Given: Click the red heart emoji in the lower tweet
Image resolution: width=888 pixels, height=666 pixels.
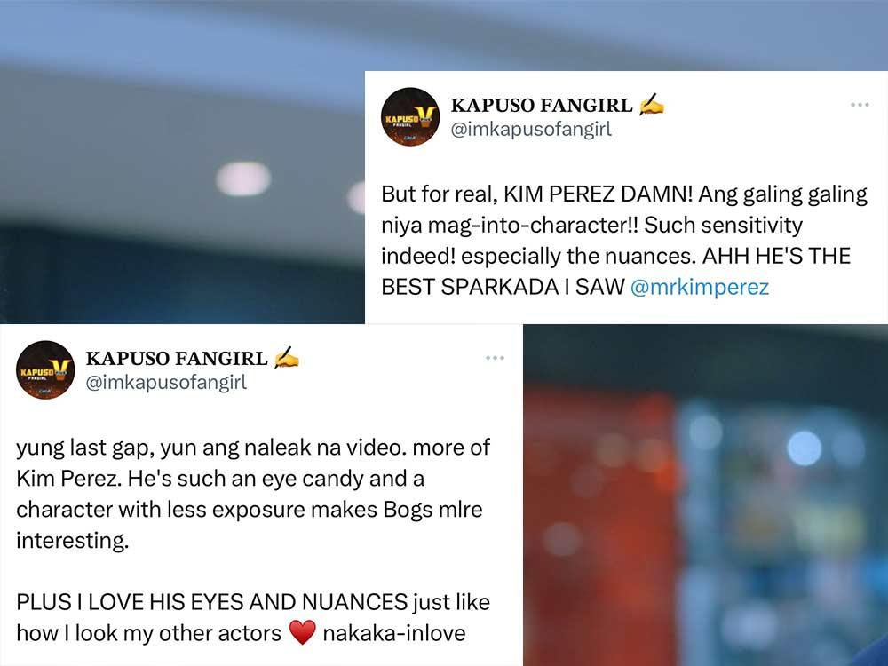Looking at the screenshot, I should pyautogui.click(x=302, y=632).
